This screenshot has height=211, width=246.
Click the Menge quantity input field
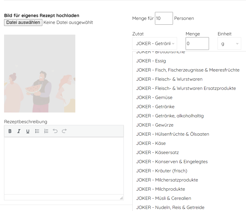pyautogui.click(x=197, y=44)
